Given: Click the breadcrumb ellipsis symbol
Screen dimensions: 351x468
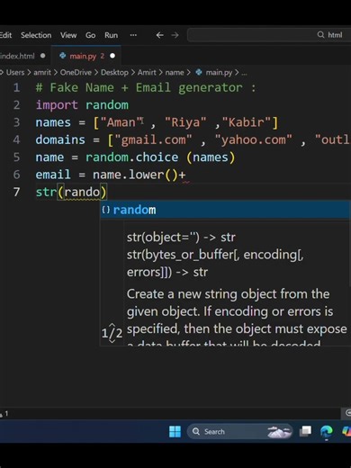Looking at the screenshot, I should [x=244, y=73].
